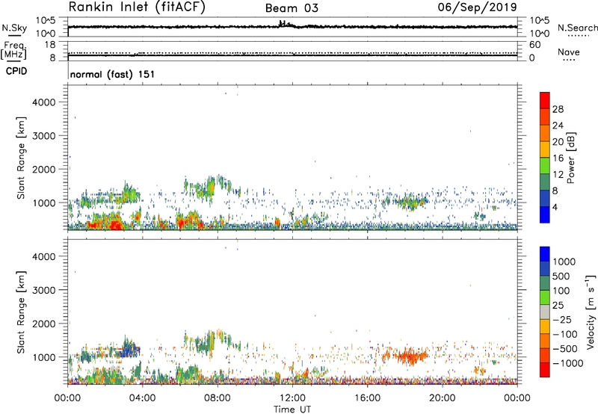Click the '28' power colorbar value

click(x=558, y=109)
